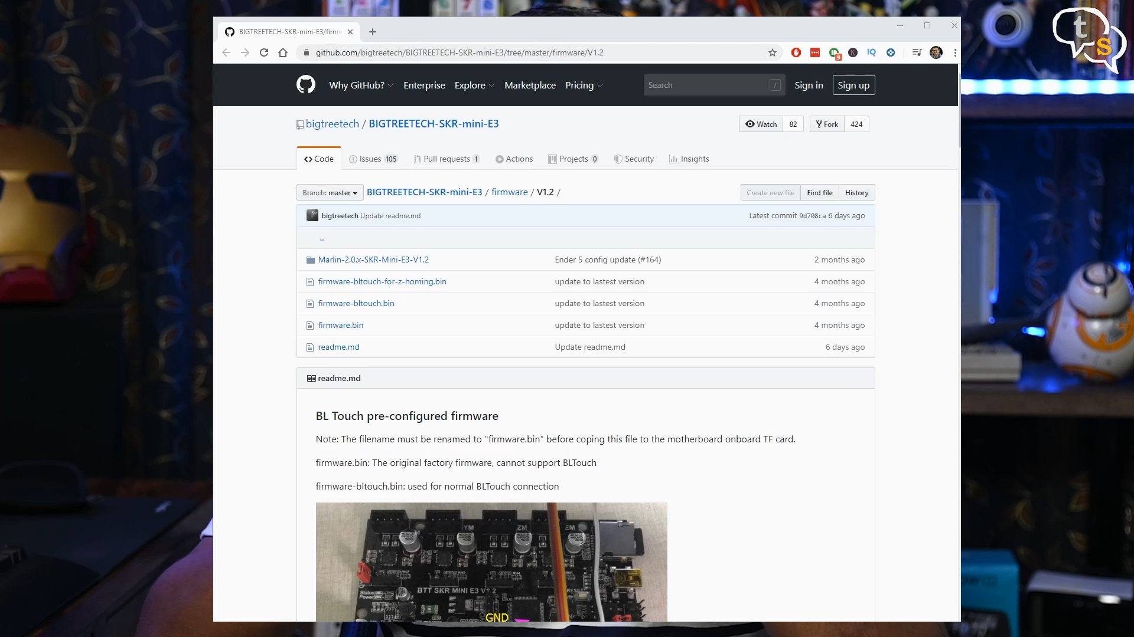The image size is (1134, 637).
Task: Click the red Opera-style extension icon
Action: point(796,52)
